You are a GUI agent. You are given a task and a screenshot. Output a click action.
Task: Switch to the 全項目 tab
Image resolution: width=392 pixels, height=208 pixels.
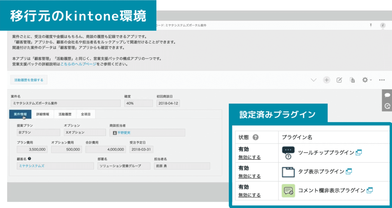(86, 114)
